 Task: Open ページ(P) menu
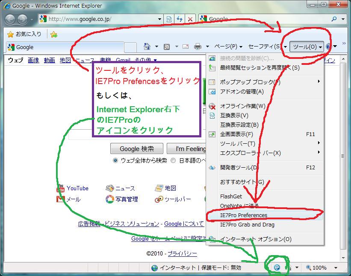pos(228,46)
